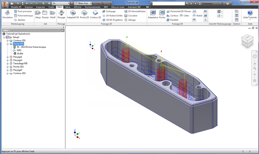
Task: Expand Perçage2 tree node
Action: (x=8, y=60)
